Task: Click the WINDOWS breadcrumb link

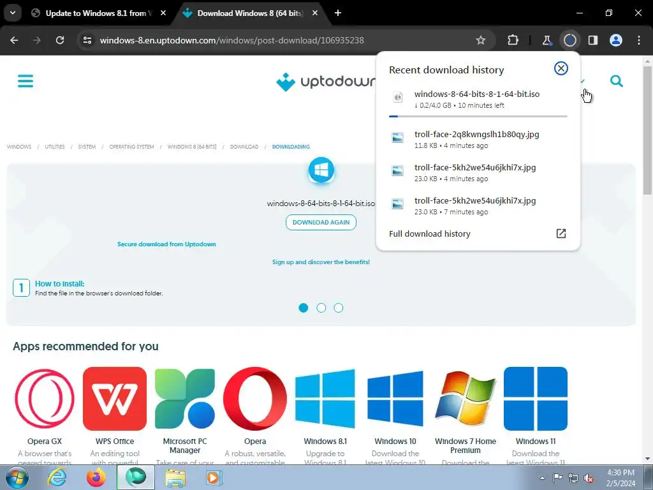Action: (x=18, y=147)
